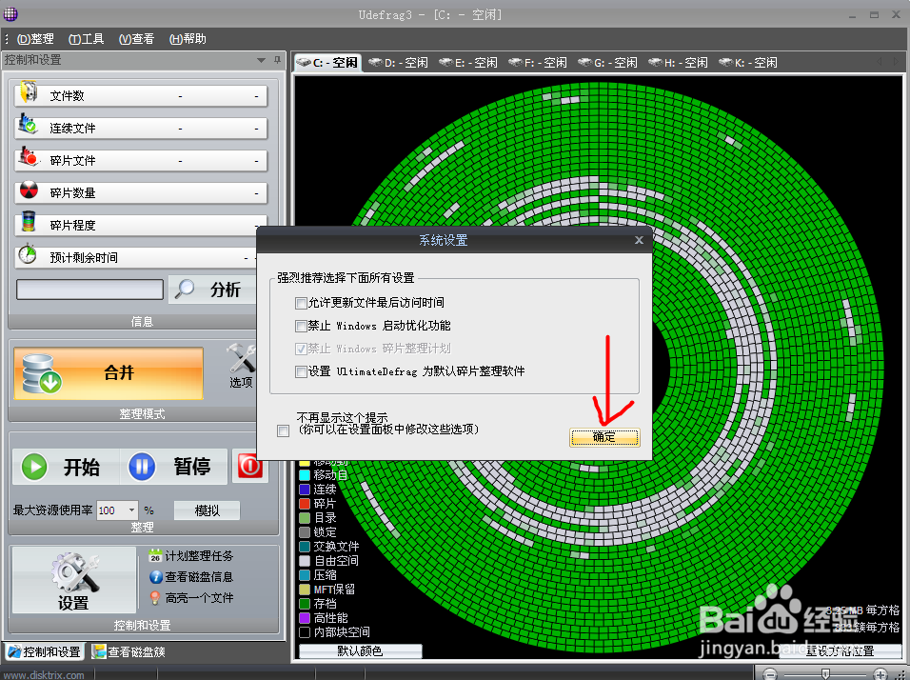Click the zoom slider thumb in status bar
The width and height of the screenshot is (910, 680).
click(825, 674)
